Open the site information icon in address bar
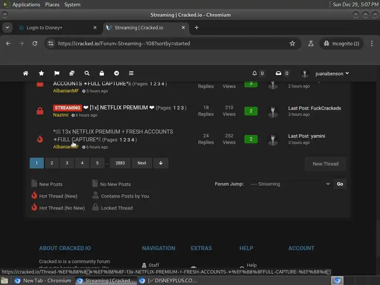 point(50,43)
